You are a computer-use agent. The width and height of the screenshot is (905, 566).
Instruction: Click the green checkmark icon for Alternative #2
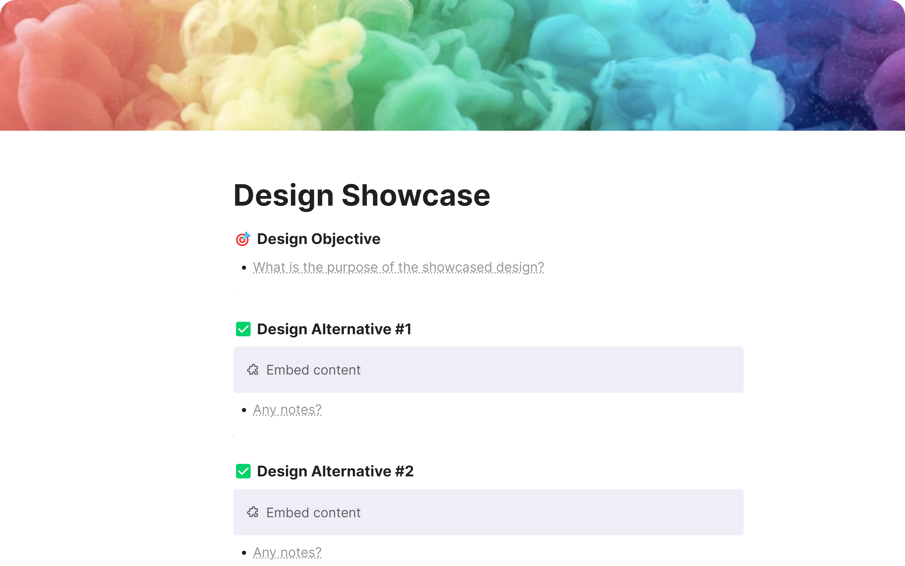coord(243,471)
